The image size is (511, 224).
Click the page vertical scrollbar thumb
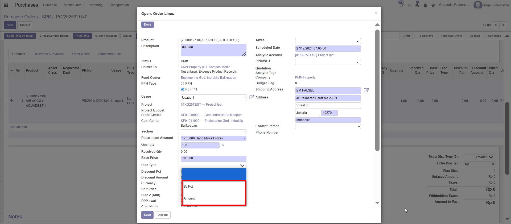click(507, 138)
